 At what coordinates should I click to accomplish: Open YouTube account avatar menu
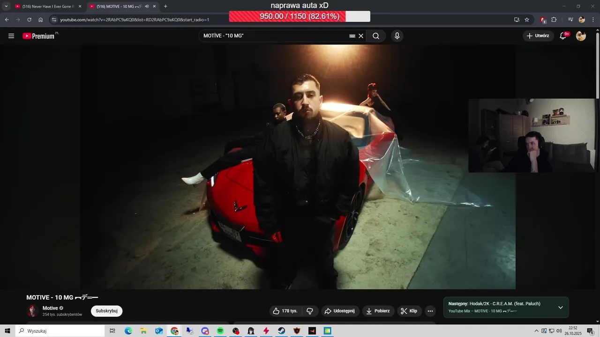(581, 36)
